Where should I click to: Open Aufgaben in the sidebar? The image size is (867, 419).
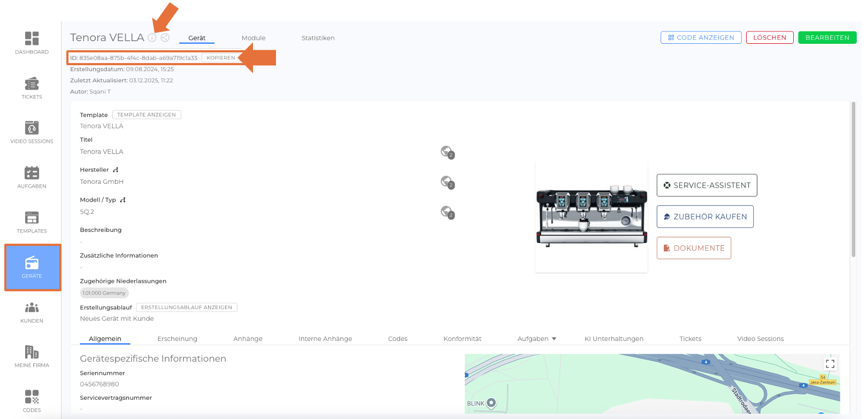(32, 177)
